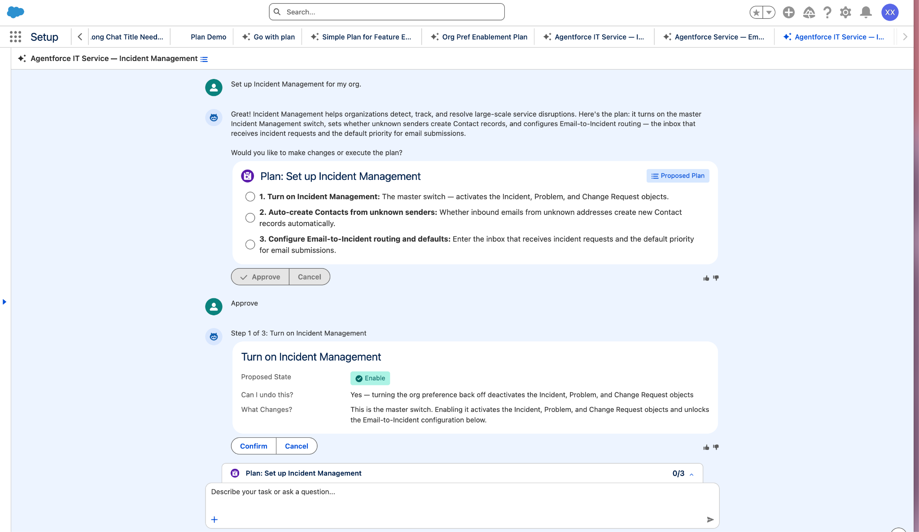This screenshot has height=532, width=919.
Task: Click the 'Turn on Incident Management' card heading
Action: coord(311,357)
